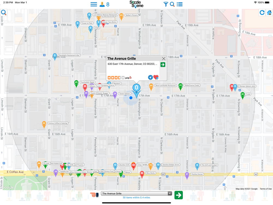Select the Psychedelic Ripple label

[88, 82]
